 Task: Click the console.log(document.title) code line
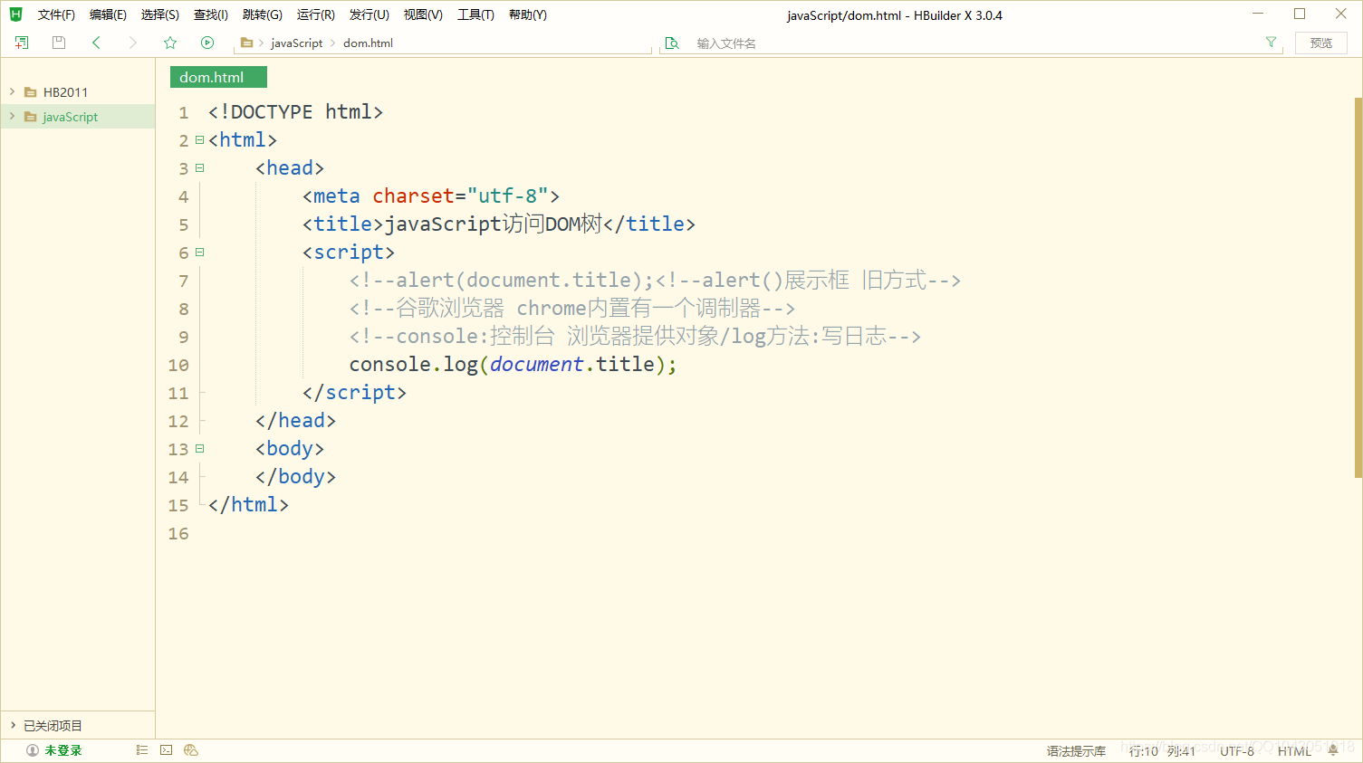513,364
